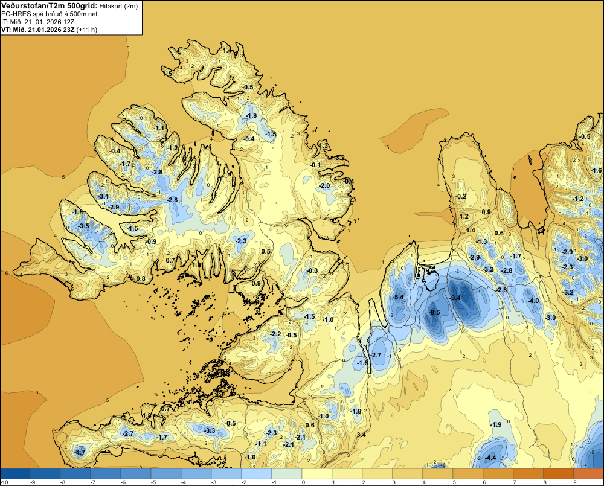
Task: Select legend swatch between -1 and 0
Action: pyautogui.click(x=287, y=473)
